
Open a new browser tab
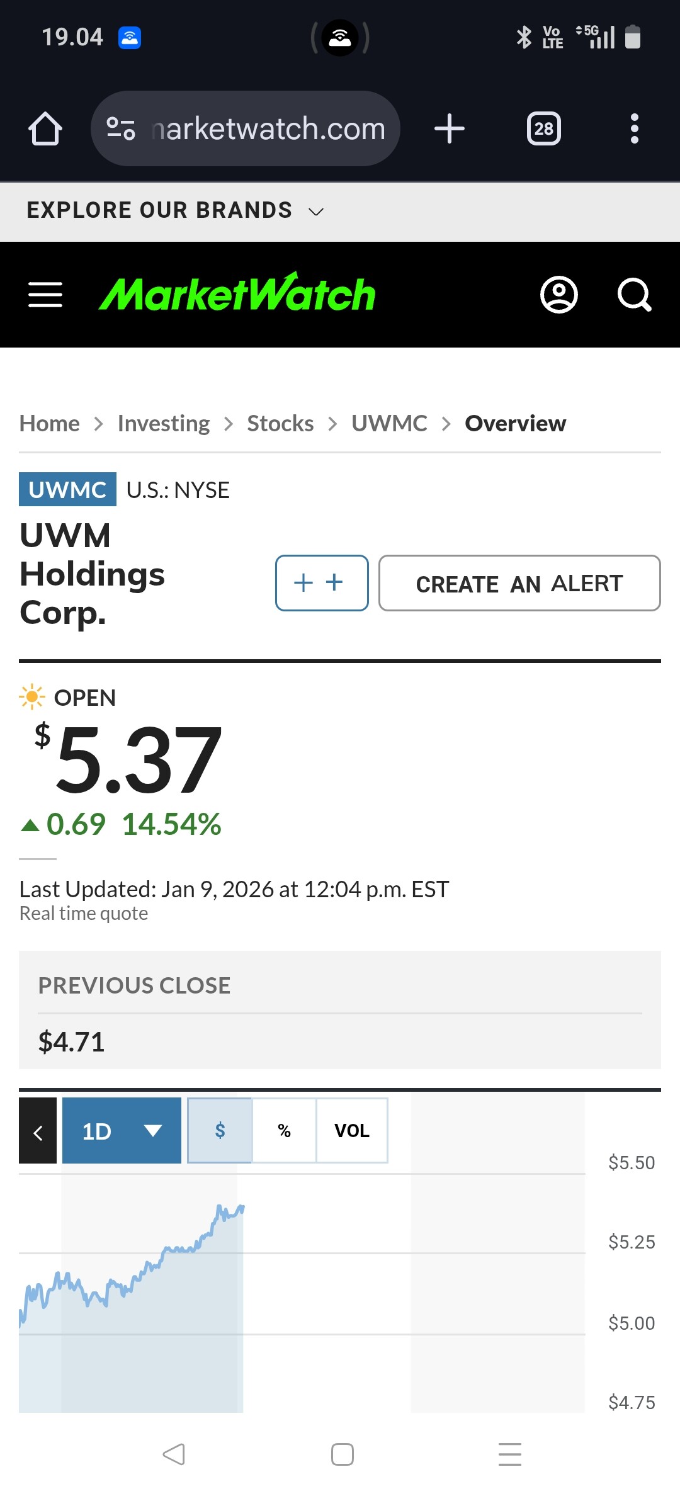pos(450,129)
